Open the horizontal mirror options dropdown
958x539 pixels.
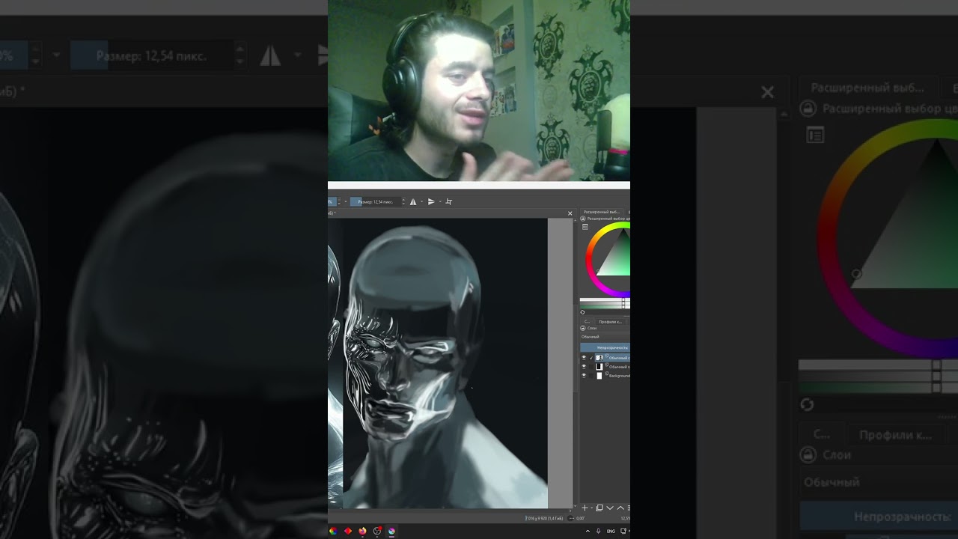(x=422, y=201)
